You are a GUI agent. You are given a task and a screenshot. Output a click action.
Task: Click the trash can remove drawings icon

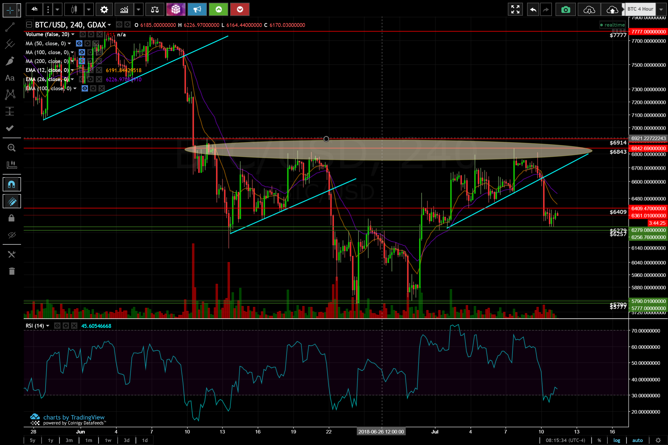pyautogui.click(x=12, y=271)
